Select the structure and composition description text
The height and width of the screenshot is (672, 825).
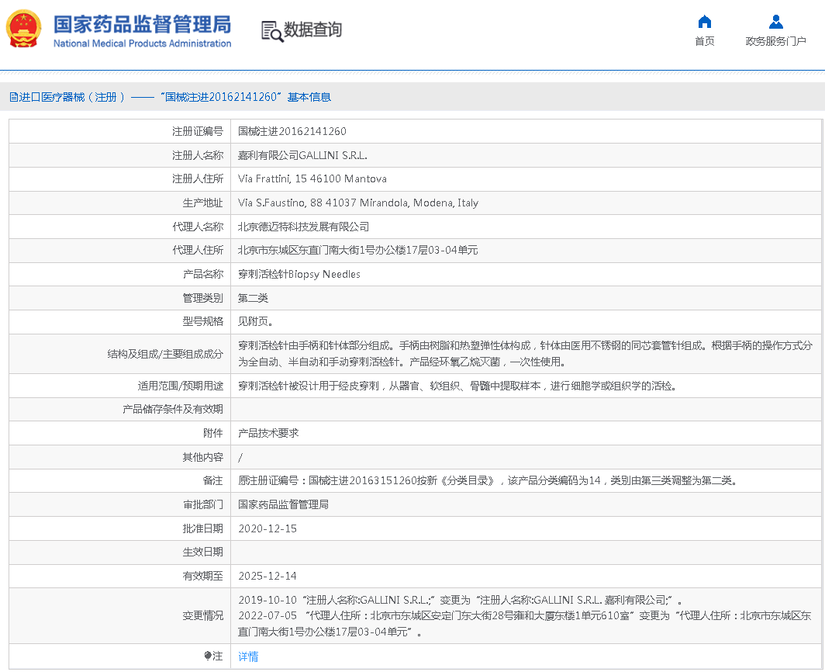(x=525, y=354)
